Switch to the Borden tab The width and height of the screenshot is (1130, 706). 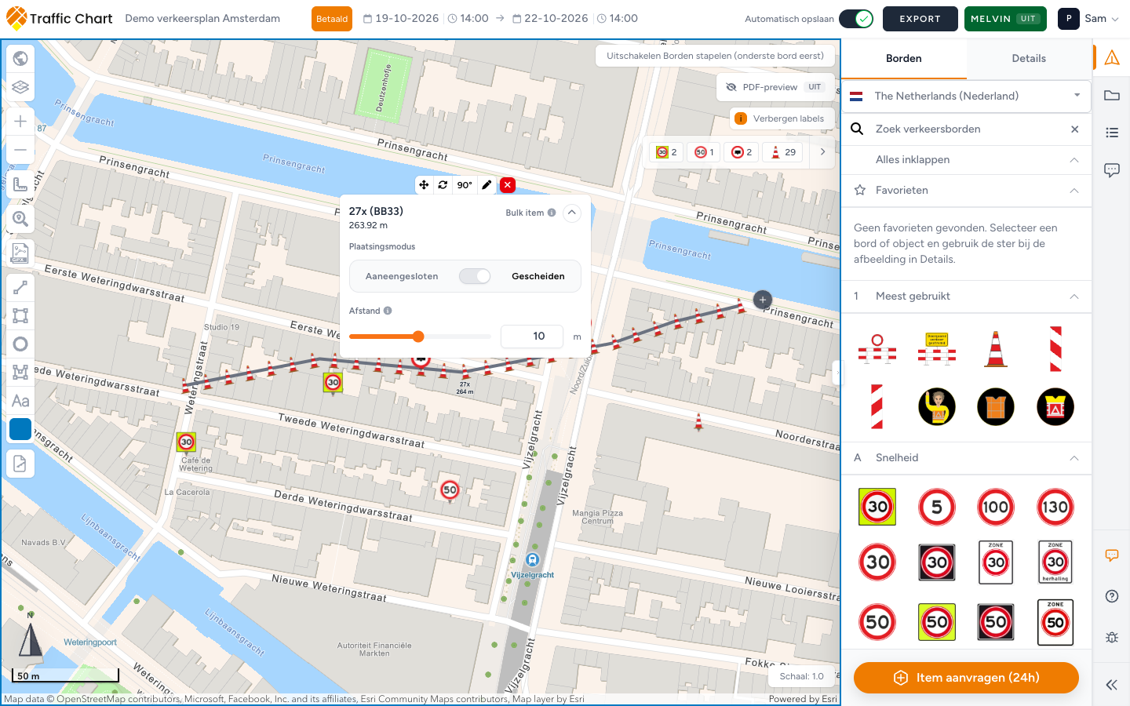tap(904, 59)
